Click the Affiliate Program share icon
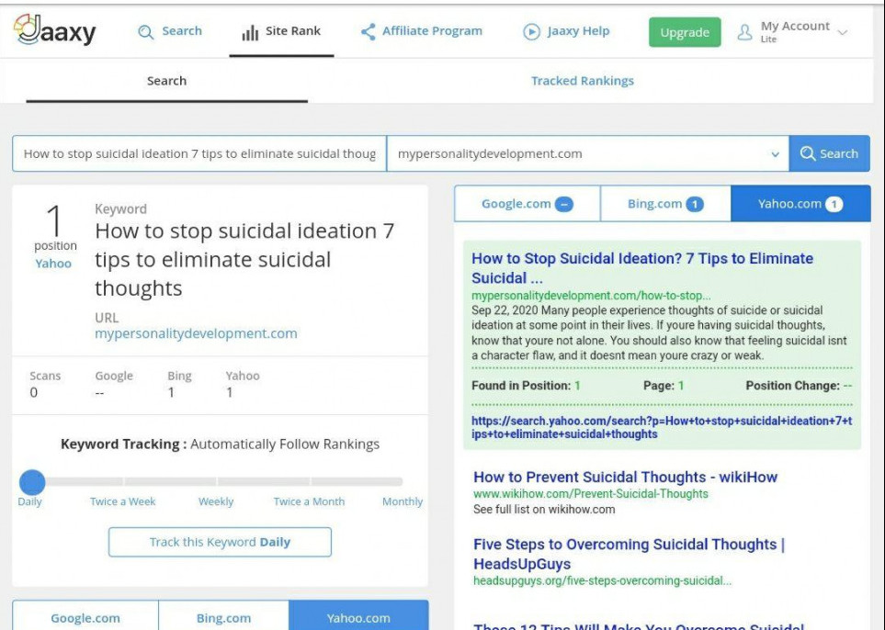The image size is (885, 630). click(x=368, y=31)
